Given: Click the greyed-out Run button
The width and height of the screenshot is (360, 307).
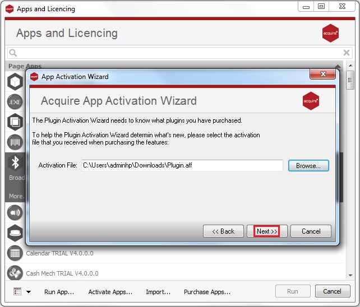Looking at the screenshot, I should point(293,291).
